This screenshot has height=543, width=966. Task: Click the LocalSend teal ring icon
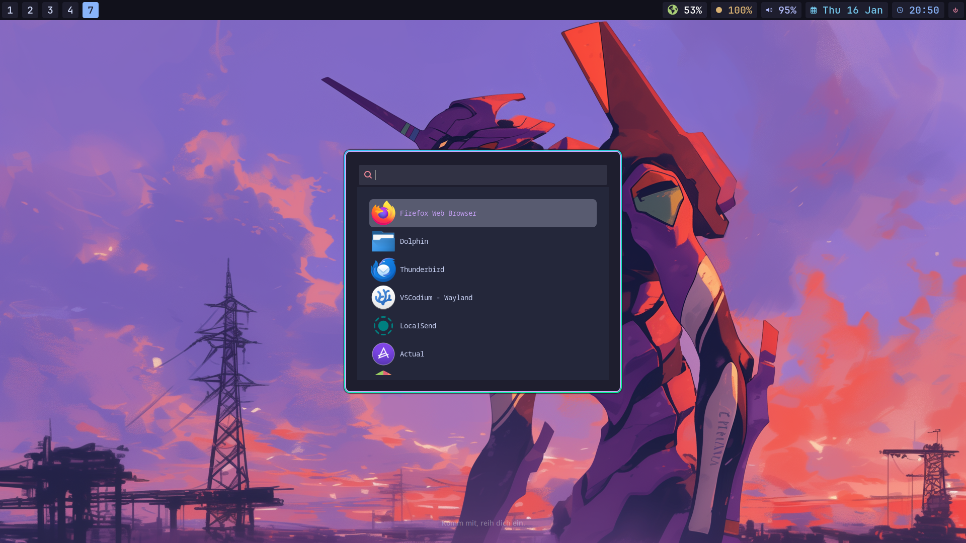[383, 326]
